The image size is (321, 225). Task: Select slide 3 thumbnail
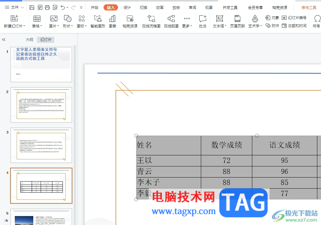click(41, 145)
